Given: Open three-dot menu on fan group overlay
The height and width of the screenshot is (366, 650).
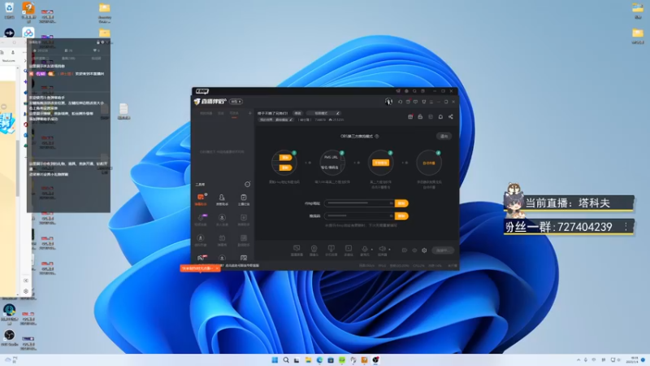Looking at the screenshot, I should tap(626, 227).
